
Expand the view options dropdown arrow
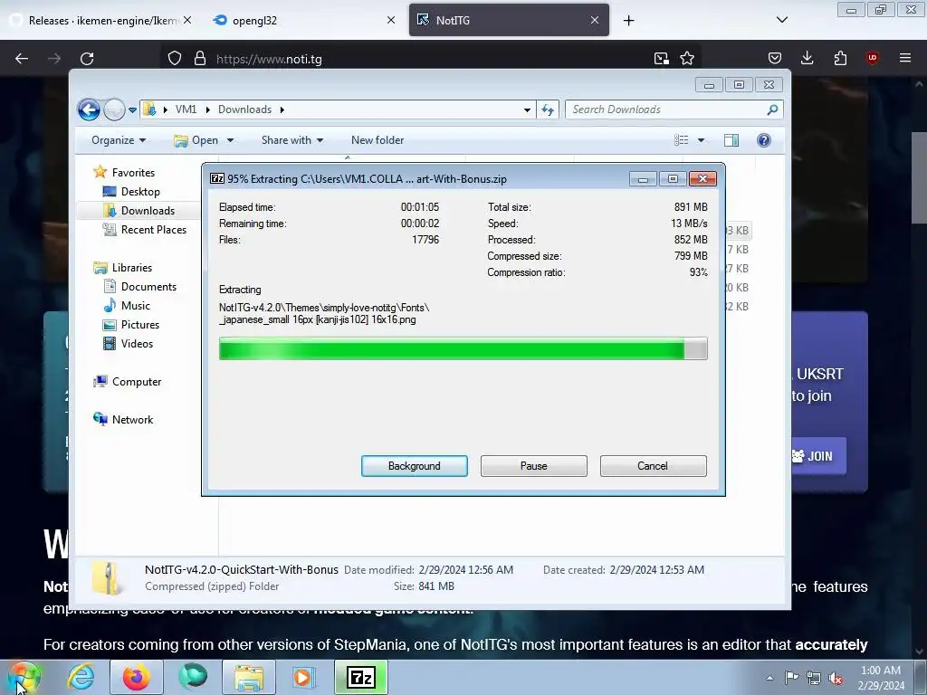click(x=702, y=140)
